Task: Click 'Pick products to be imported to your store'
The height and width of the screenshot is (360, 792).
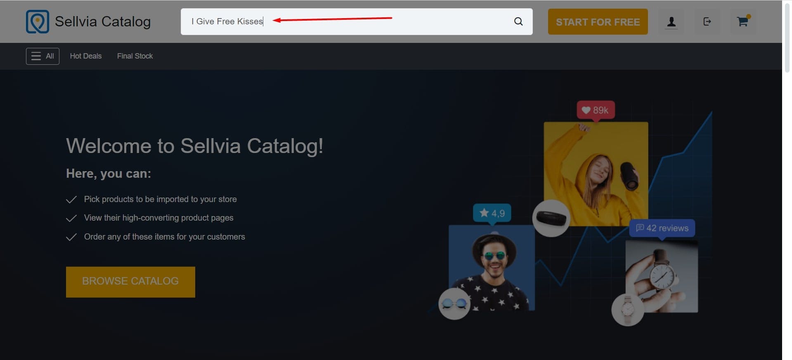Action: 161,199
